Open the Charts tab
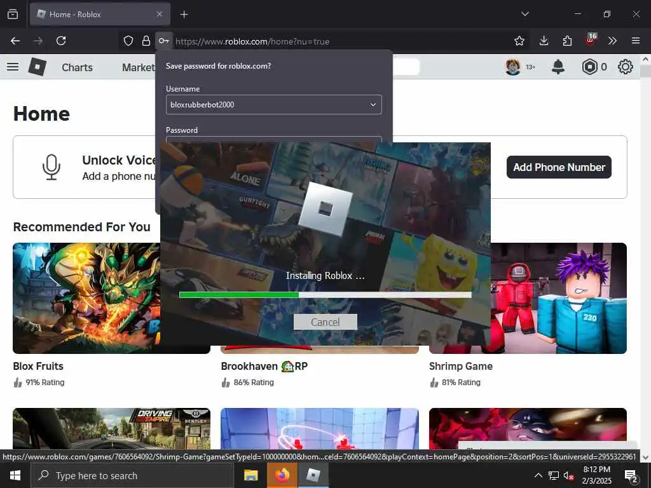This screenshot has height=488, width=651. coord(77,67)
